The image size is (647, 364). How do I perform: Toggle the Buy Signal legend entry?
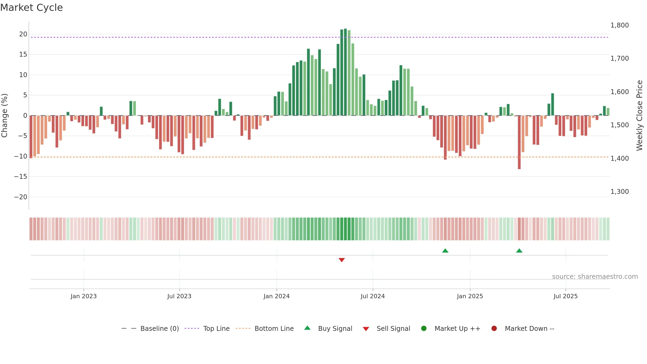pyautogui.click(x=328, y=328)
